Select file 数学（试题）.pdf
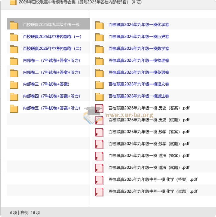216x217 pixels. [x=149, y=144]
